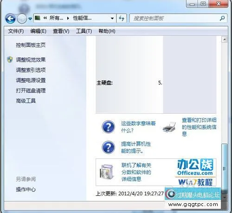The height and width of the screenshot is (213, 232).
Task: Click the shield icon beside 调整视觉效果
Action: pos(10,59)
